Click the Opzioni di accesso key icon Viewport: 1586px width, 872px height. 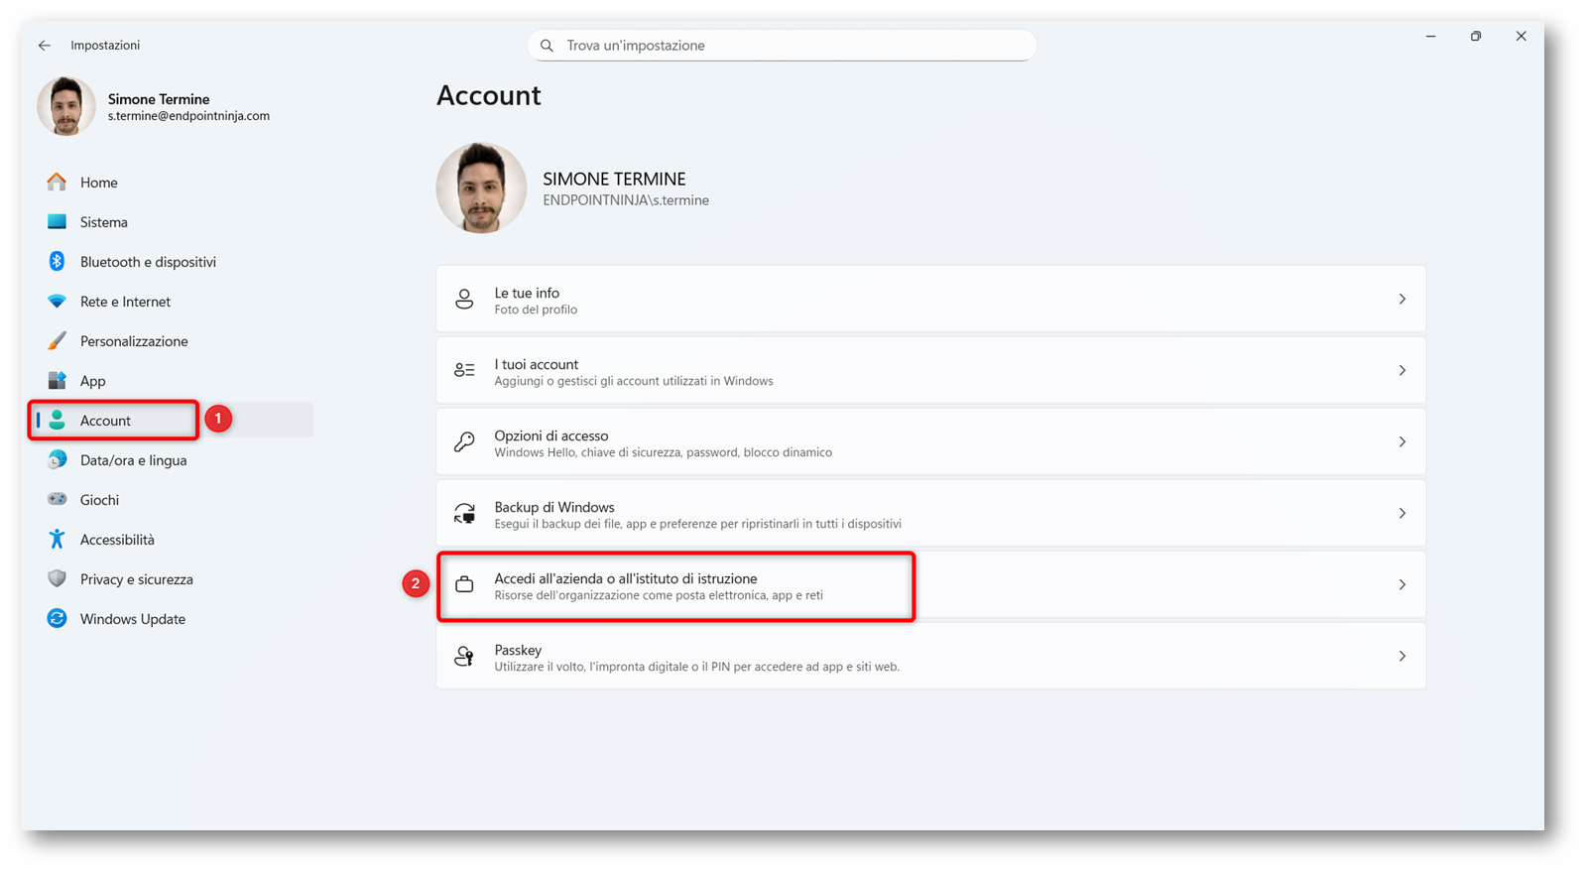464,441
